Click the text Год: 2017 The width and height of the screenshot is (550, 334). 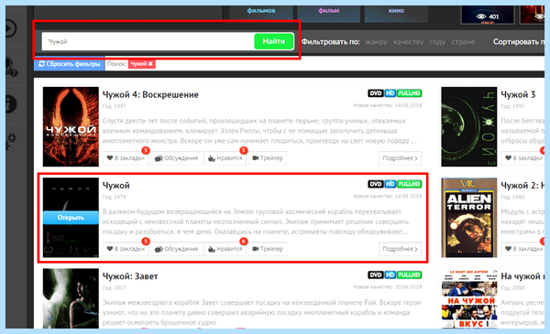pos(115,288)
